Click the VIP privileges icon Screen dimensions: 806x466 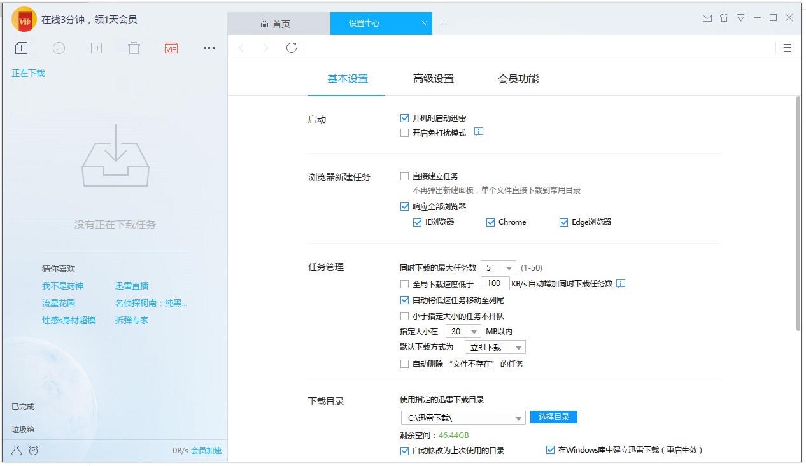point(171,48)
